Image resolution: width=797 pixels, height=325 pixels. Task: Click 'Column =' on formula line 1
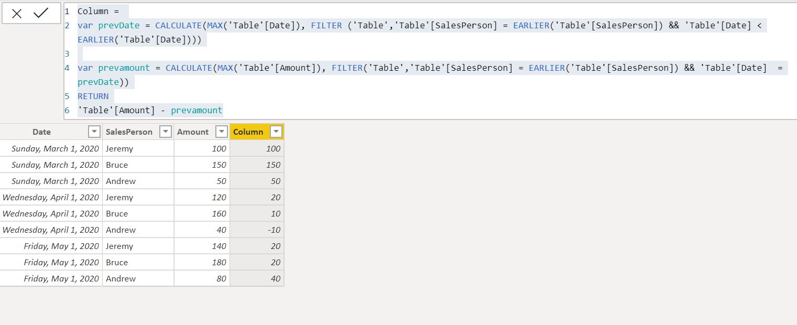[x=99, y=11]
